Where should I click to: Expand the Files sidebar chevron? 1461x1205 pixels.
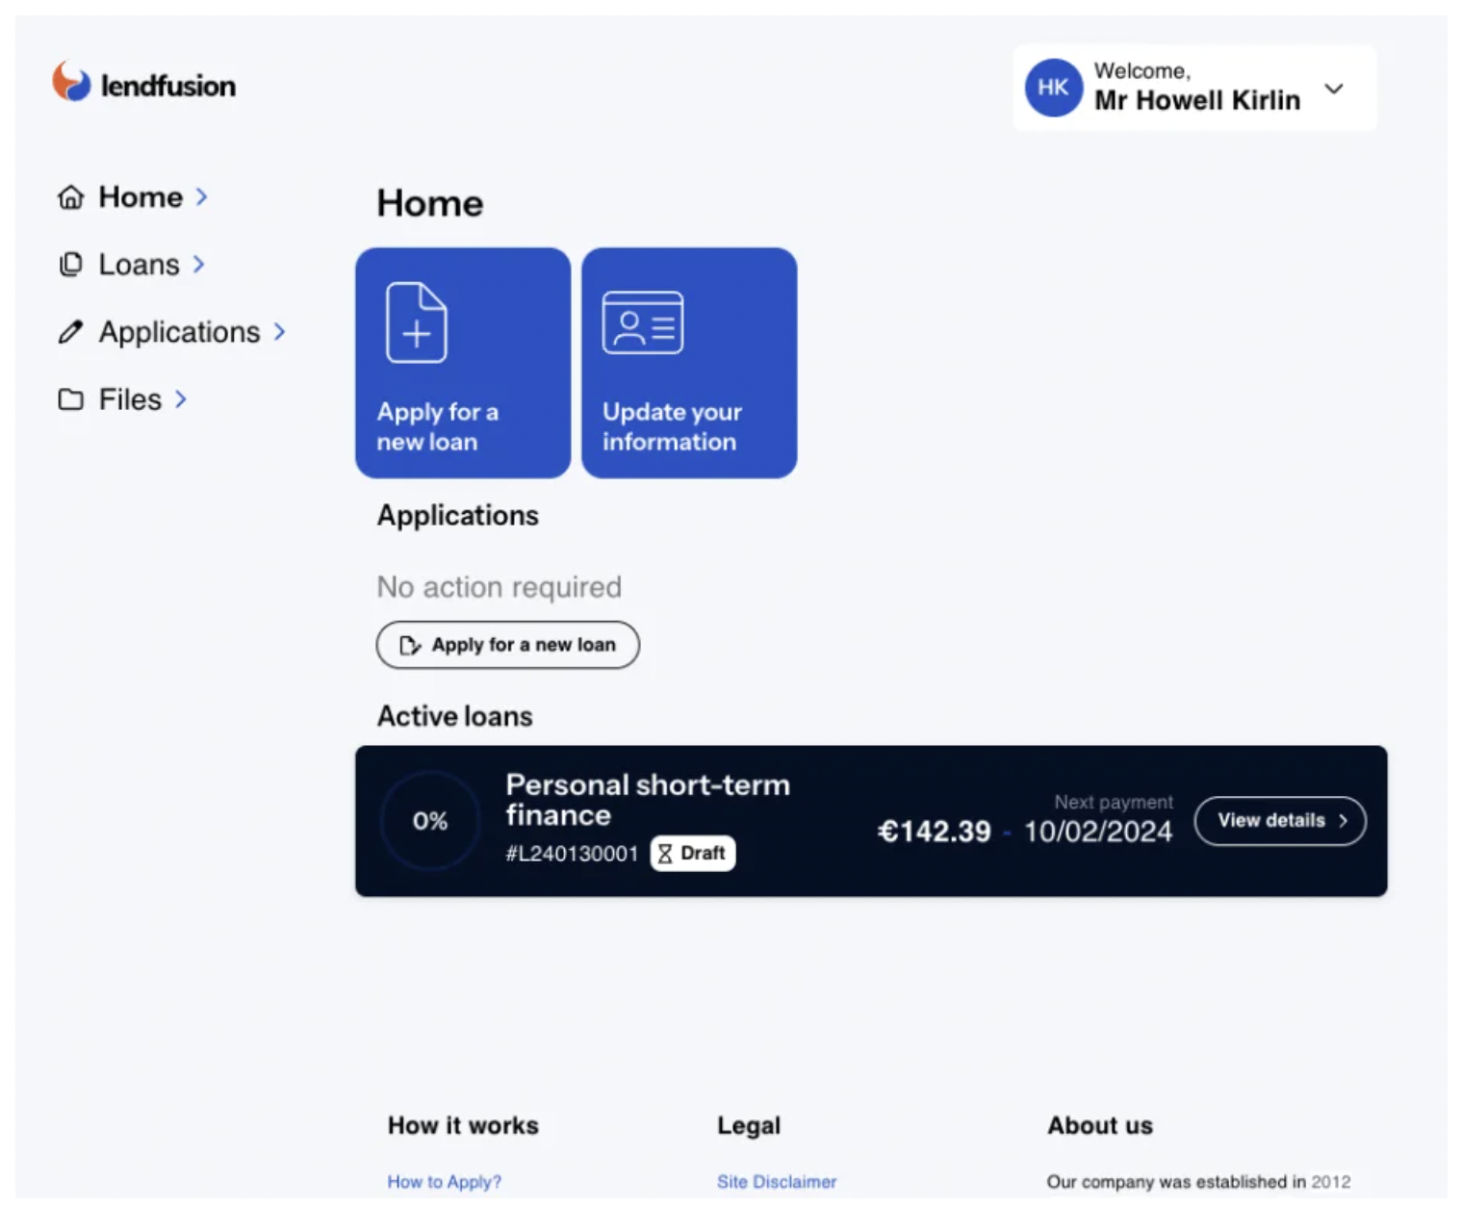click(x=181, y=399)
